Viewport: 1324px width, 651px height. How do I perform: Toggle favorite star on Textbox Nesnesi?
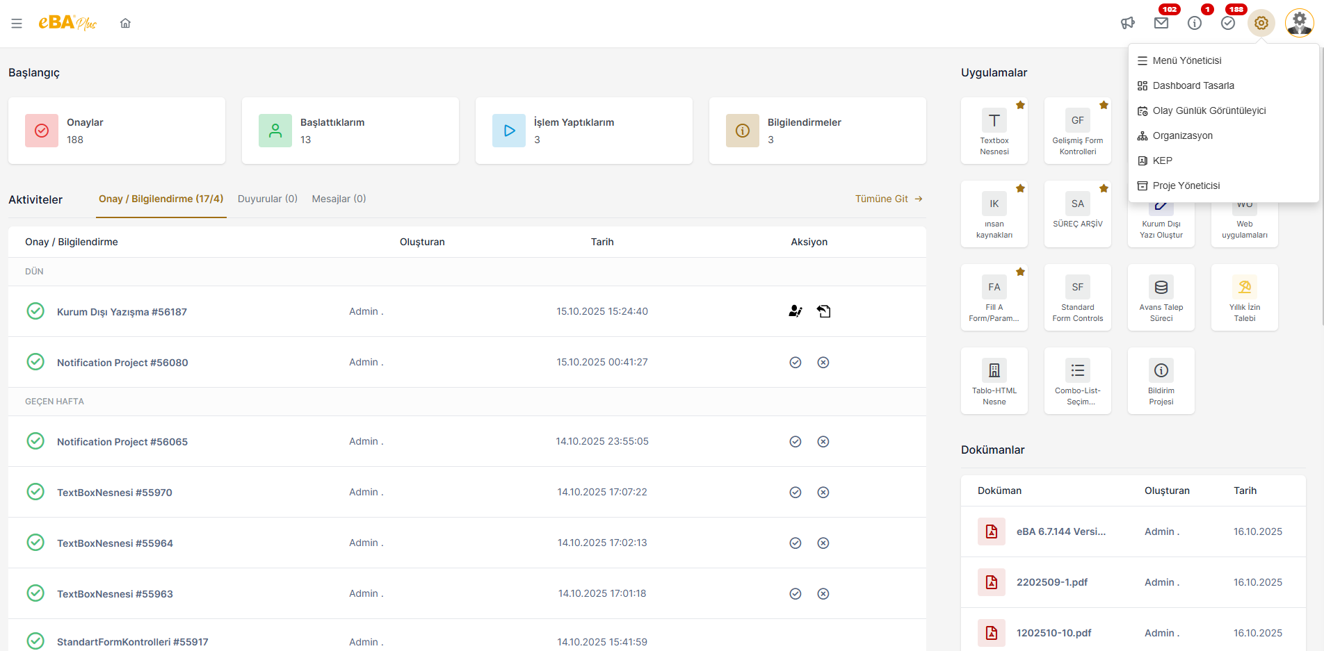(x=1020, y=106)
